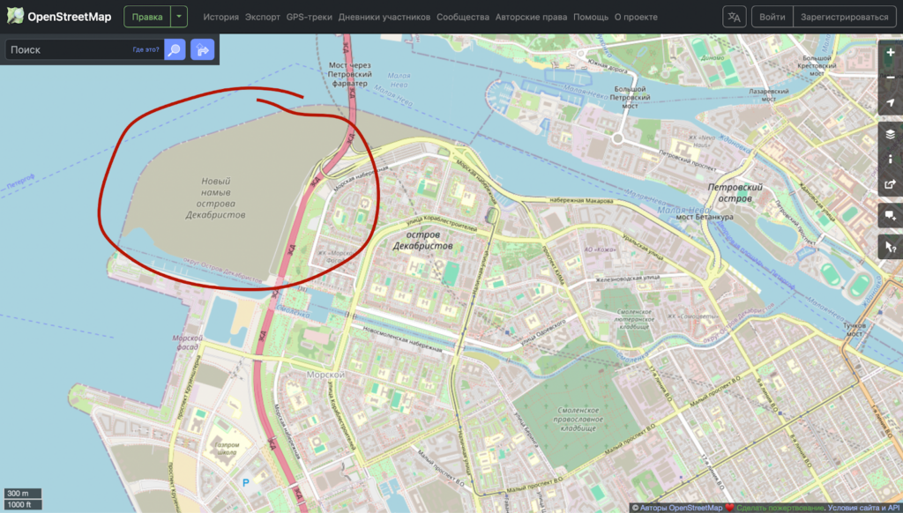Click the zoom out minus button
Viewport: 903px width, 513px height.
tap(890, 78)
